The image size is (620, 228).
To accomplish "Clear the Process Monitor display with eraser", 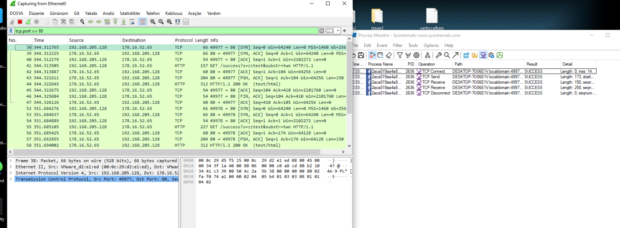I will 388,55.
